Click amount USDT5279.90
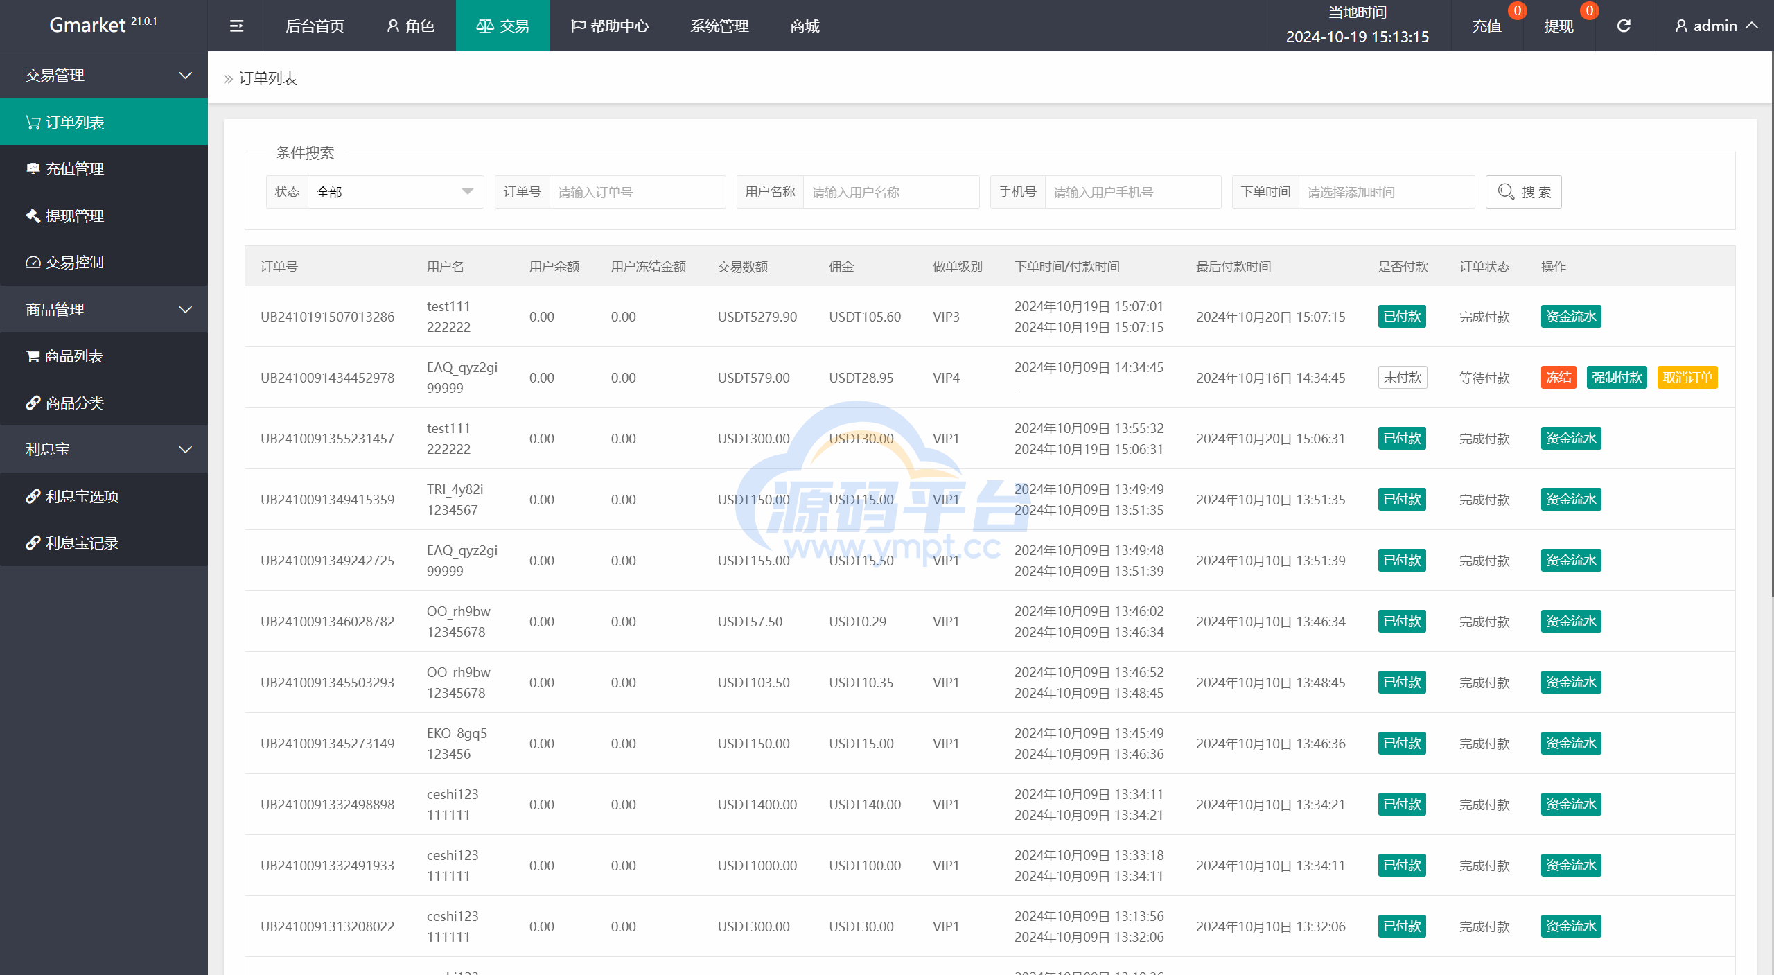The height and width of the screenshot is (975, 1774). (x=757, y=317)
